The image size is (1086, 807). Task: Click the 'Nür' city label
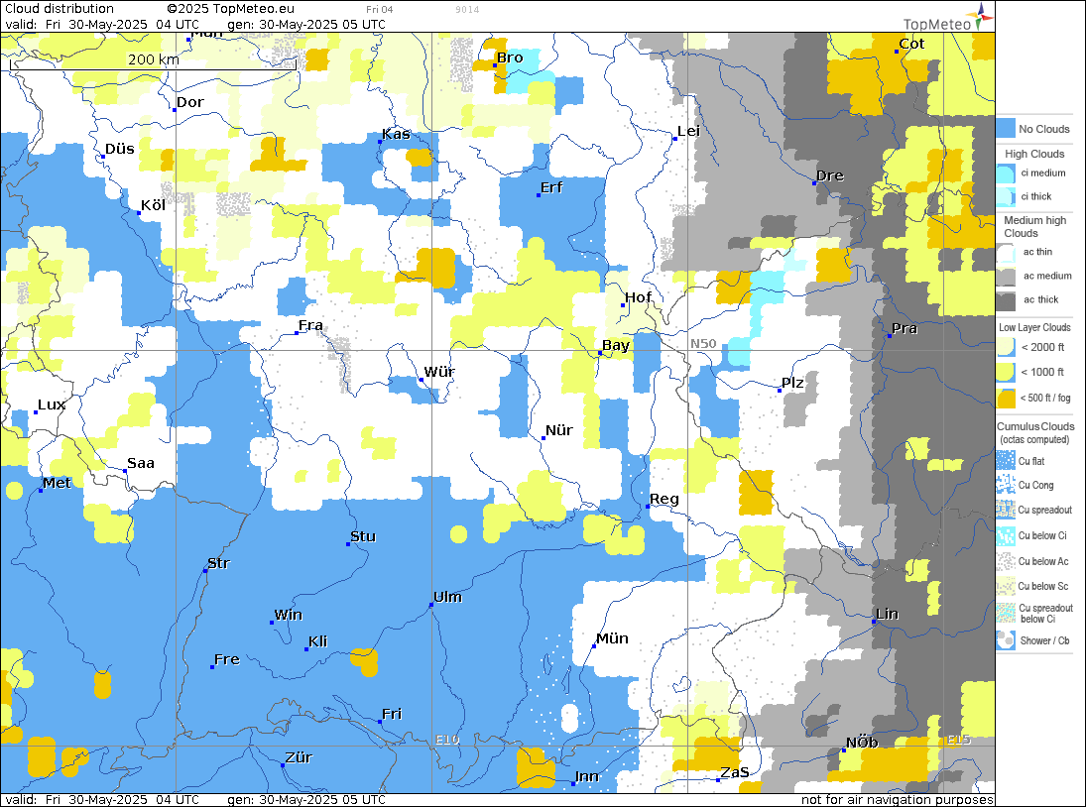click(x=559, y=430)
